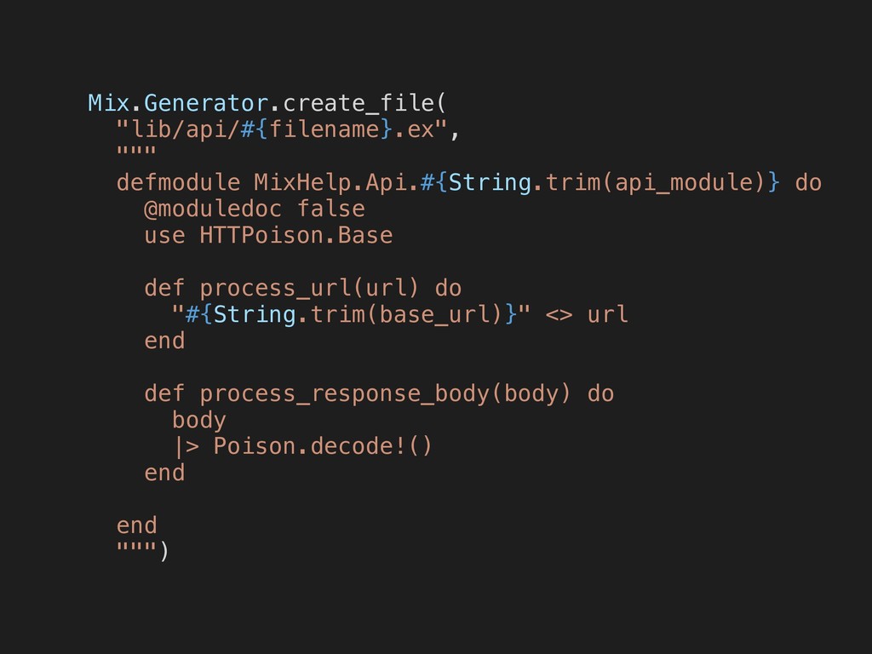The height and width of the screenshot is (654, 872).
Task: Click the <> concatenation operator
Action: point(559,315)
